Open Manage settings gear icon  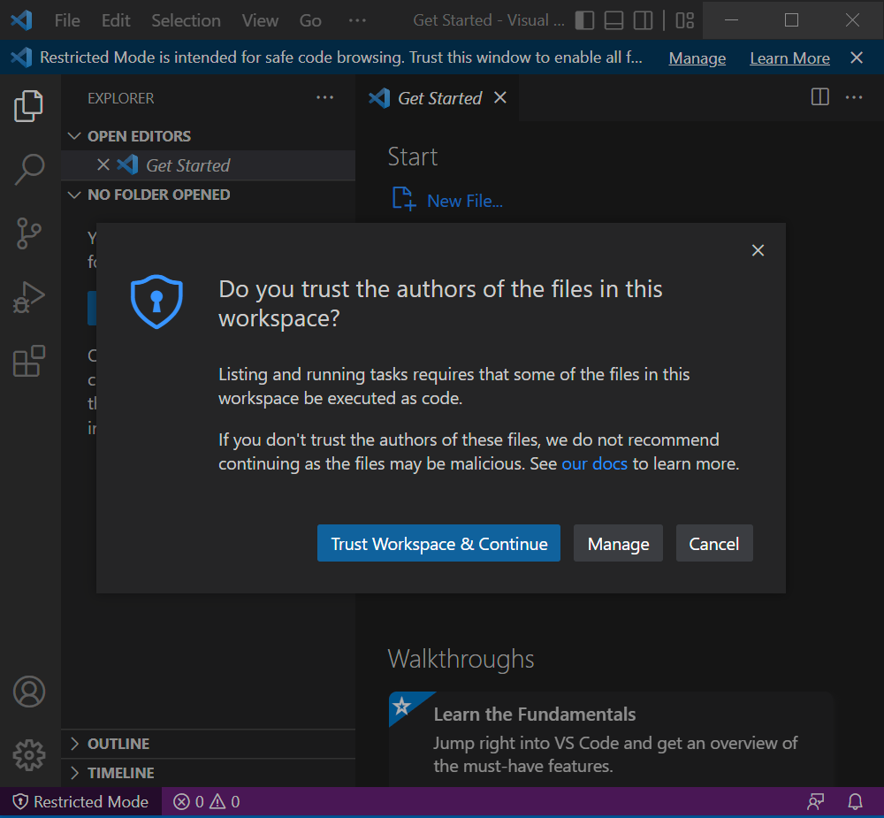pyautogui.click(x=29, y=754)
